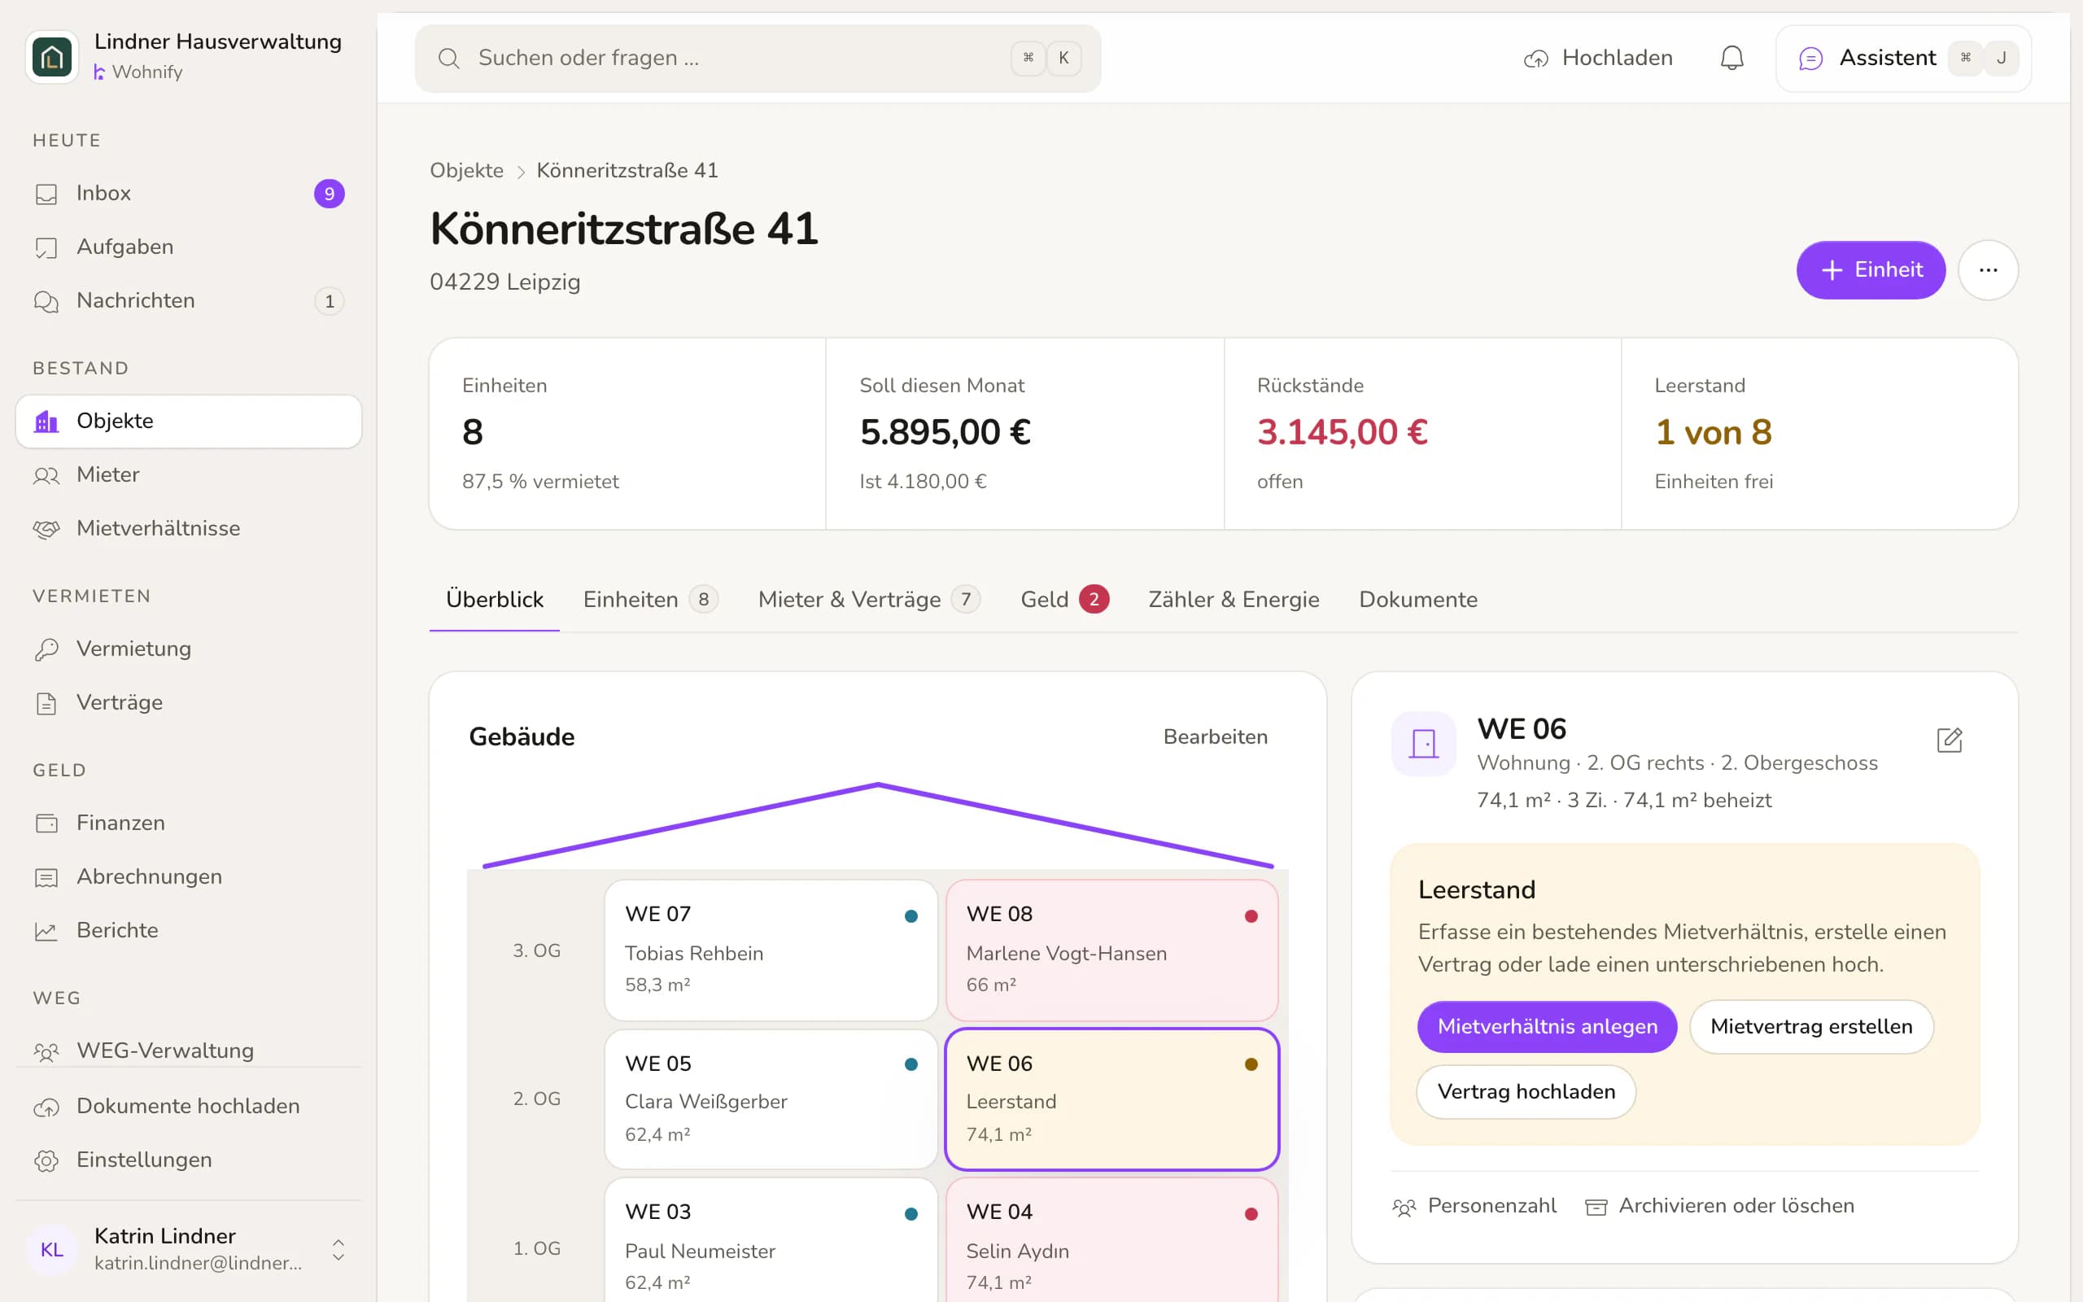This screenshot has width=2083, height=1302.
Task: Open the three-dots more menu
Action: (x=1988, y=269)
